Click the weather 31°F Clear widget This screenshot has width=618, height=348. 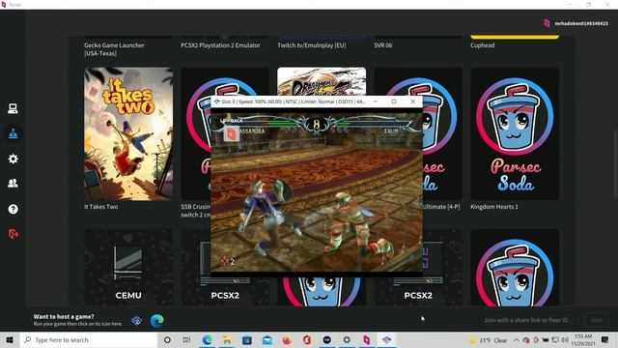(x=488, y=339)
